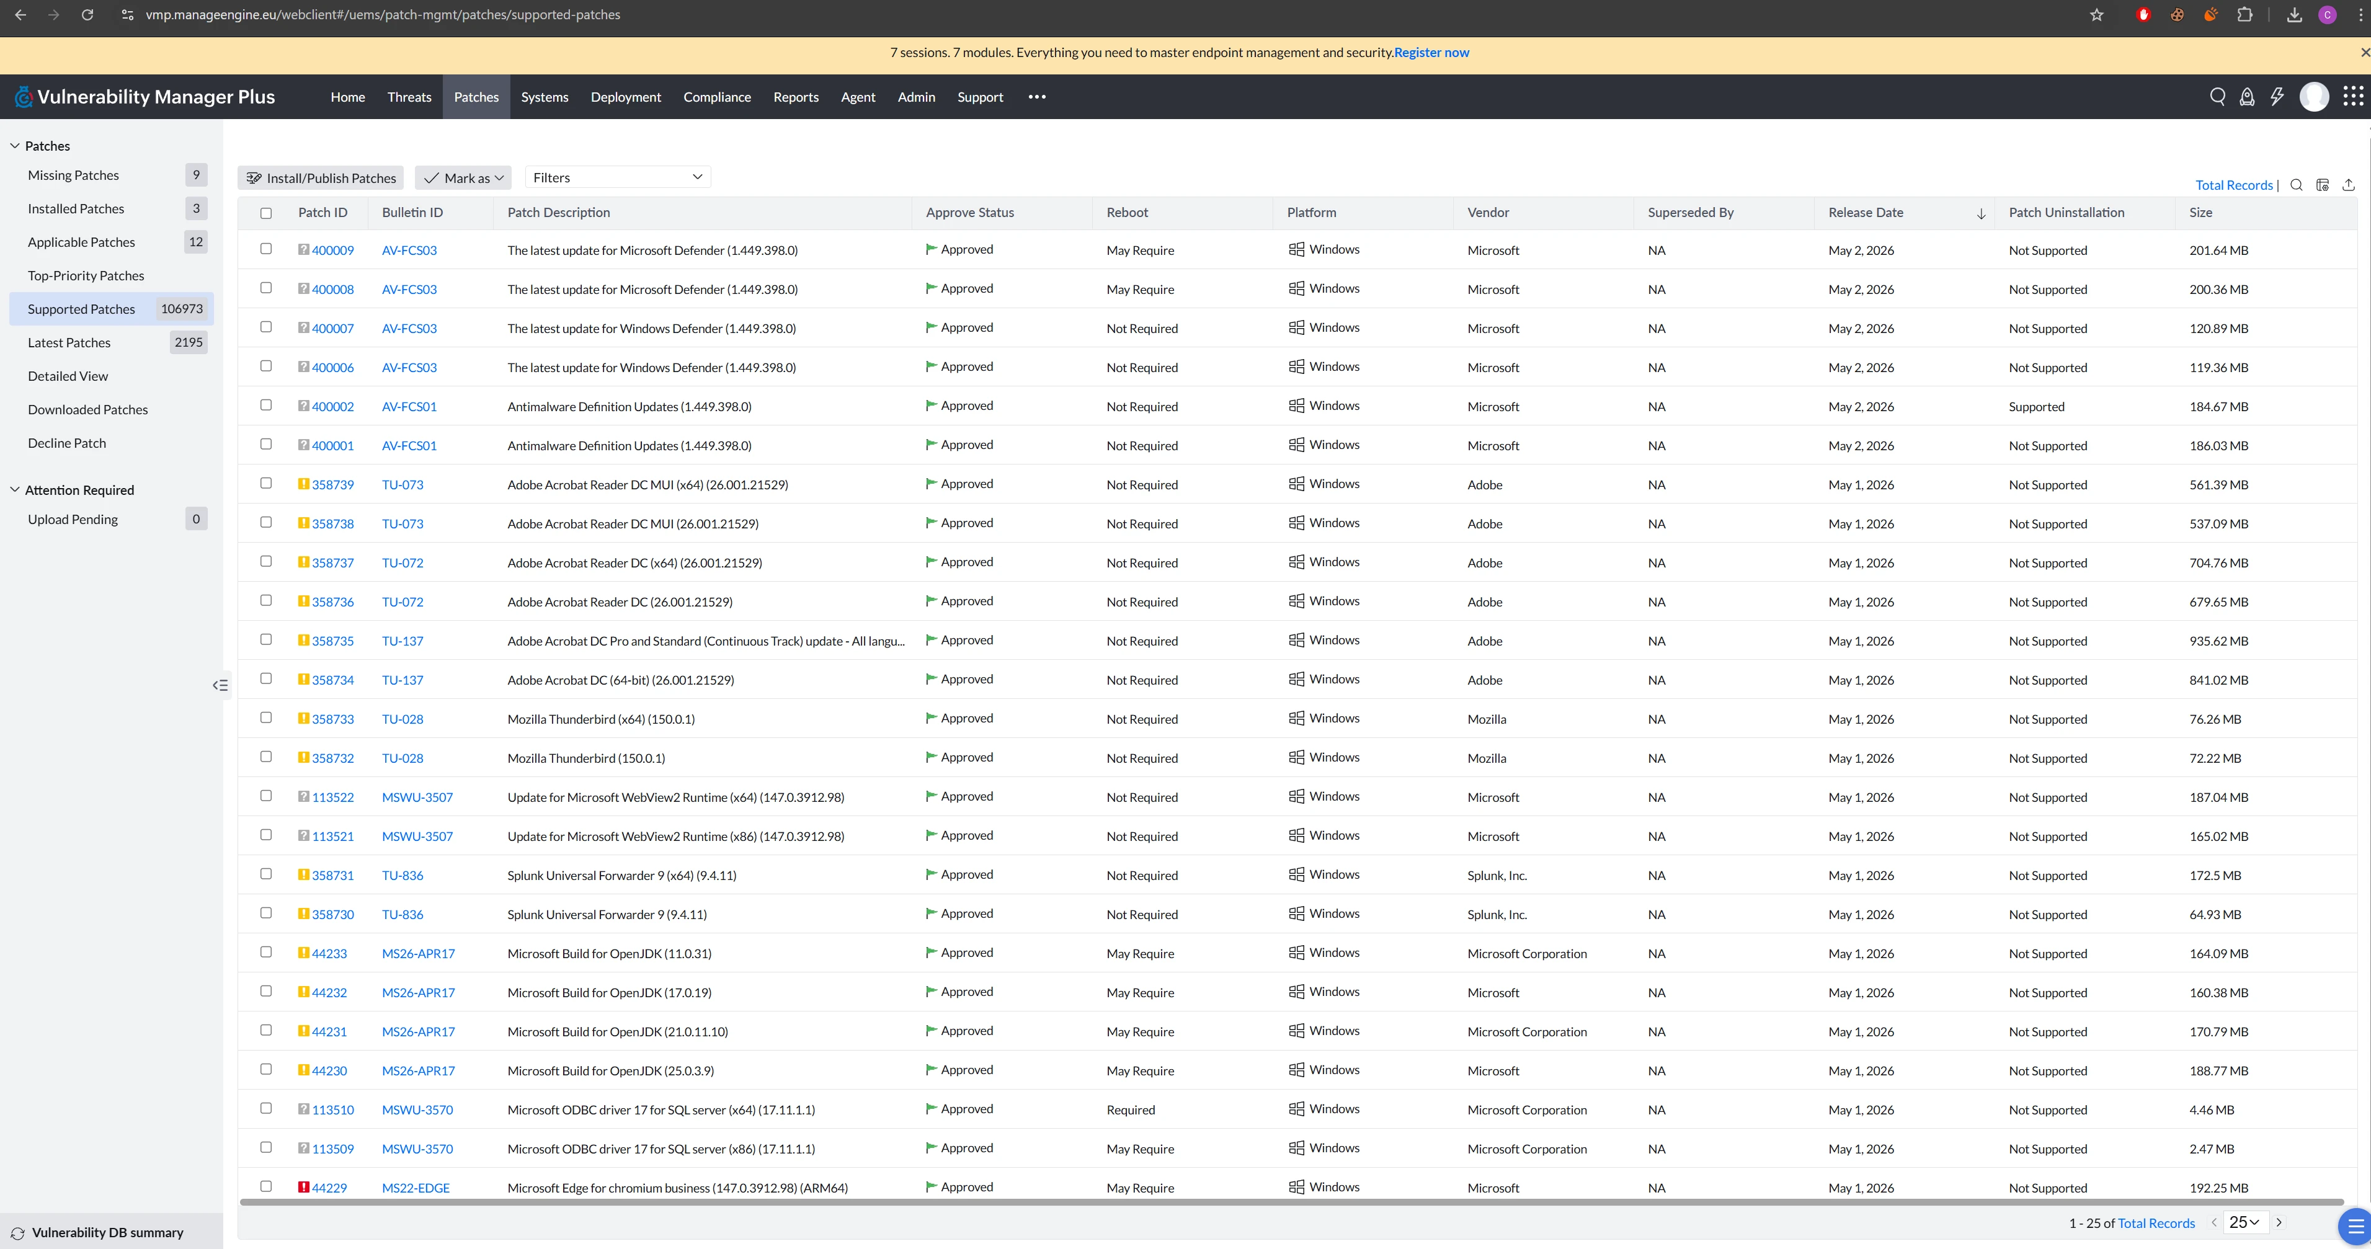Open the user profile avatar
The image size is (2371, 1249).
[2314, 97]
